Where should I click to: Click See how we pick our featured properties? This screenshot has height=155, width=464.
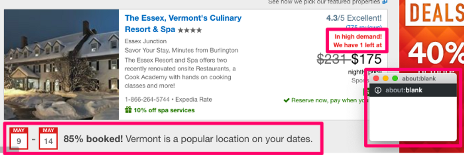click(324, 2)
